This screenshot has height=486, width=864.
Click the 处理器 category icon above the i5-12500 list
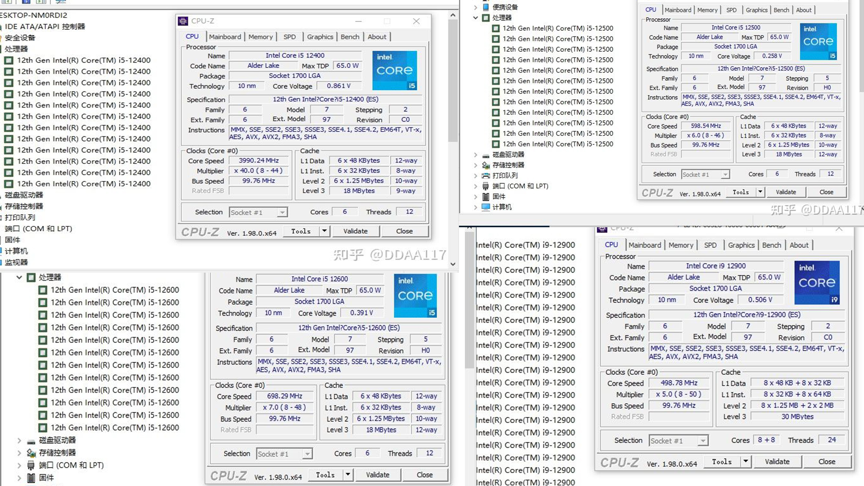pos(486,18)
